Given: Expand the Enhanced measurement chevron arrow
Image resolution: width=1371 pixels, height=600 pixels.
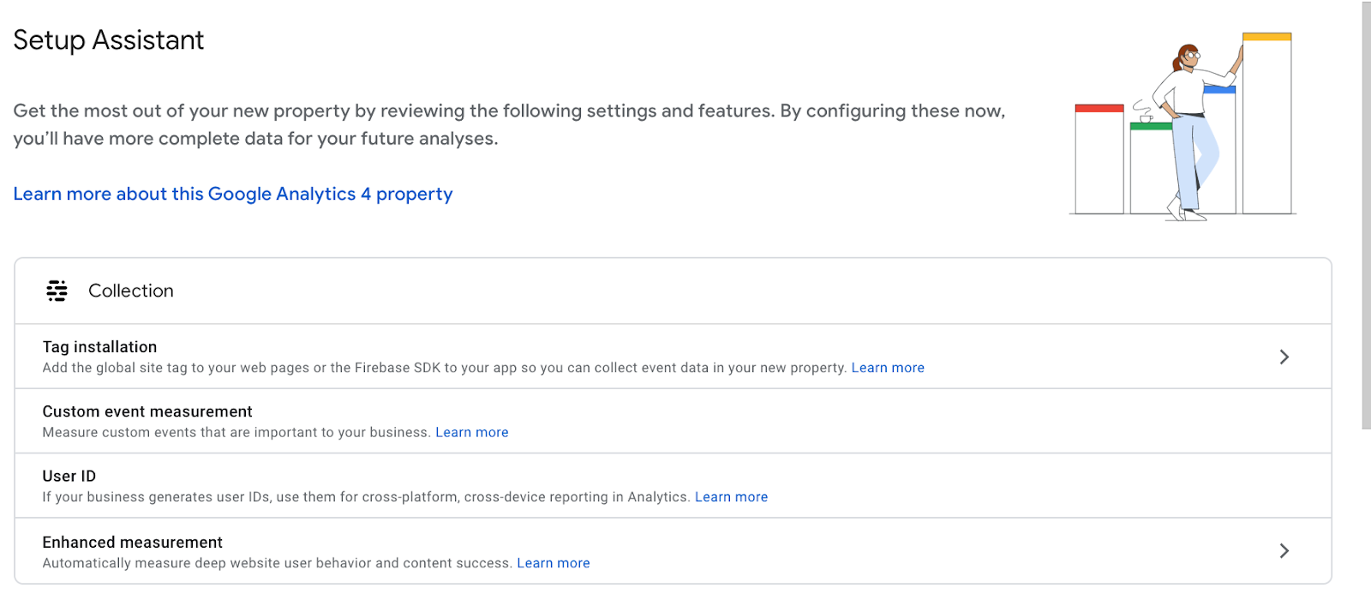Looking at the screenshot, I should pos(1284,551).
